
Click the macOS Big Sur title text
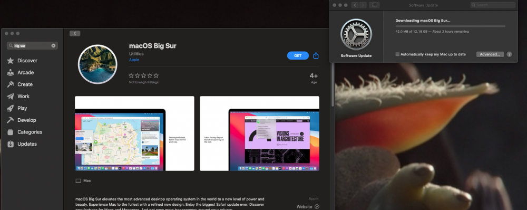tap(153, 46)
